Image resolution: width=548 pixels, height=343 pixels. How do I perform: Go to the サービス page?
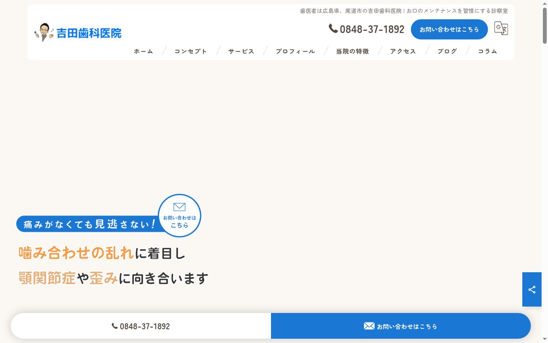pos(241,51)
